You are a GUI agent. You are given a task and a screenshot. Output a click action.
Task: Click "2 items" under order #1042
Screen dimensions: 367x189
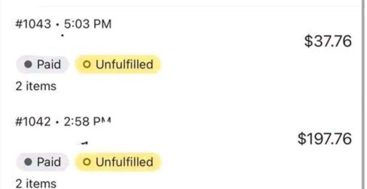[36, 184]
